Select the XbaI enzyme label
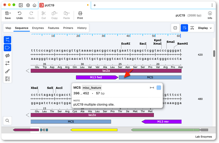Image resolution: width=219 pixels, height=143 pixels. (34, 88)
